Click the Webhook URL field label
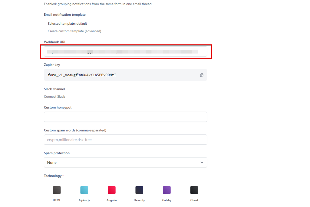The image size is (310, 207). [x=55, y=42]
